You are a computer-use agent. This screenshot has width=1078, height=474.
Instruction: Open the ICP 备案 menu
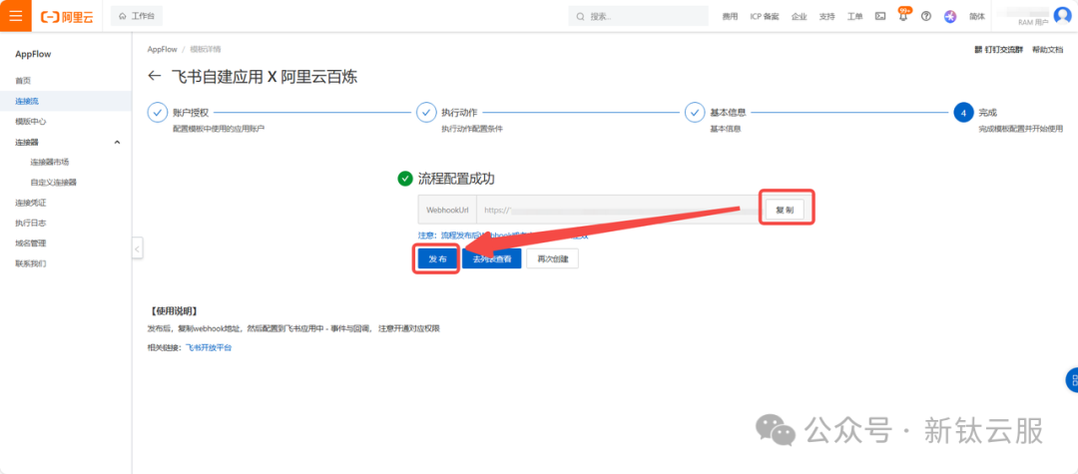[765, 17]
